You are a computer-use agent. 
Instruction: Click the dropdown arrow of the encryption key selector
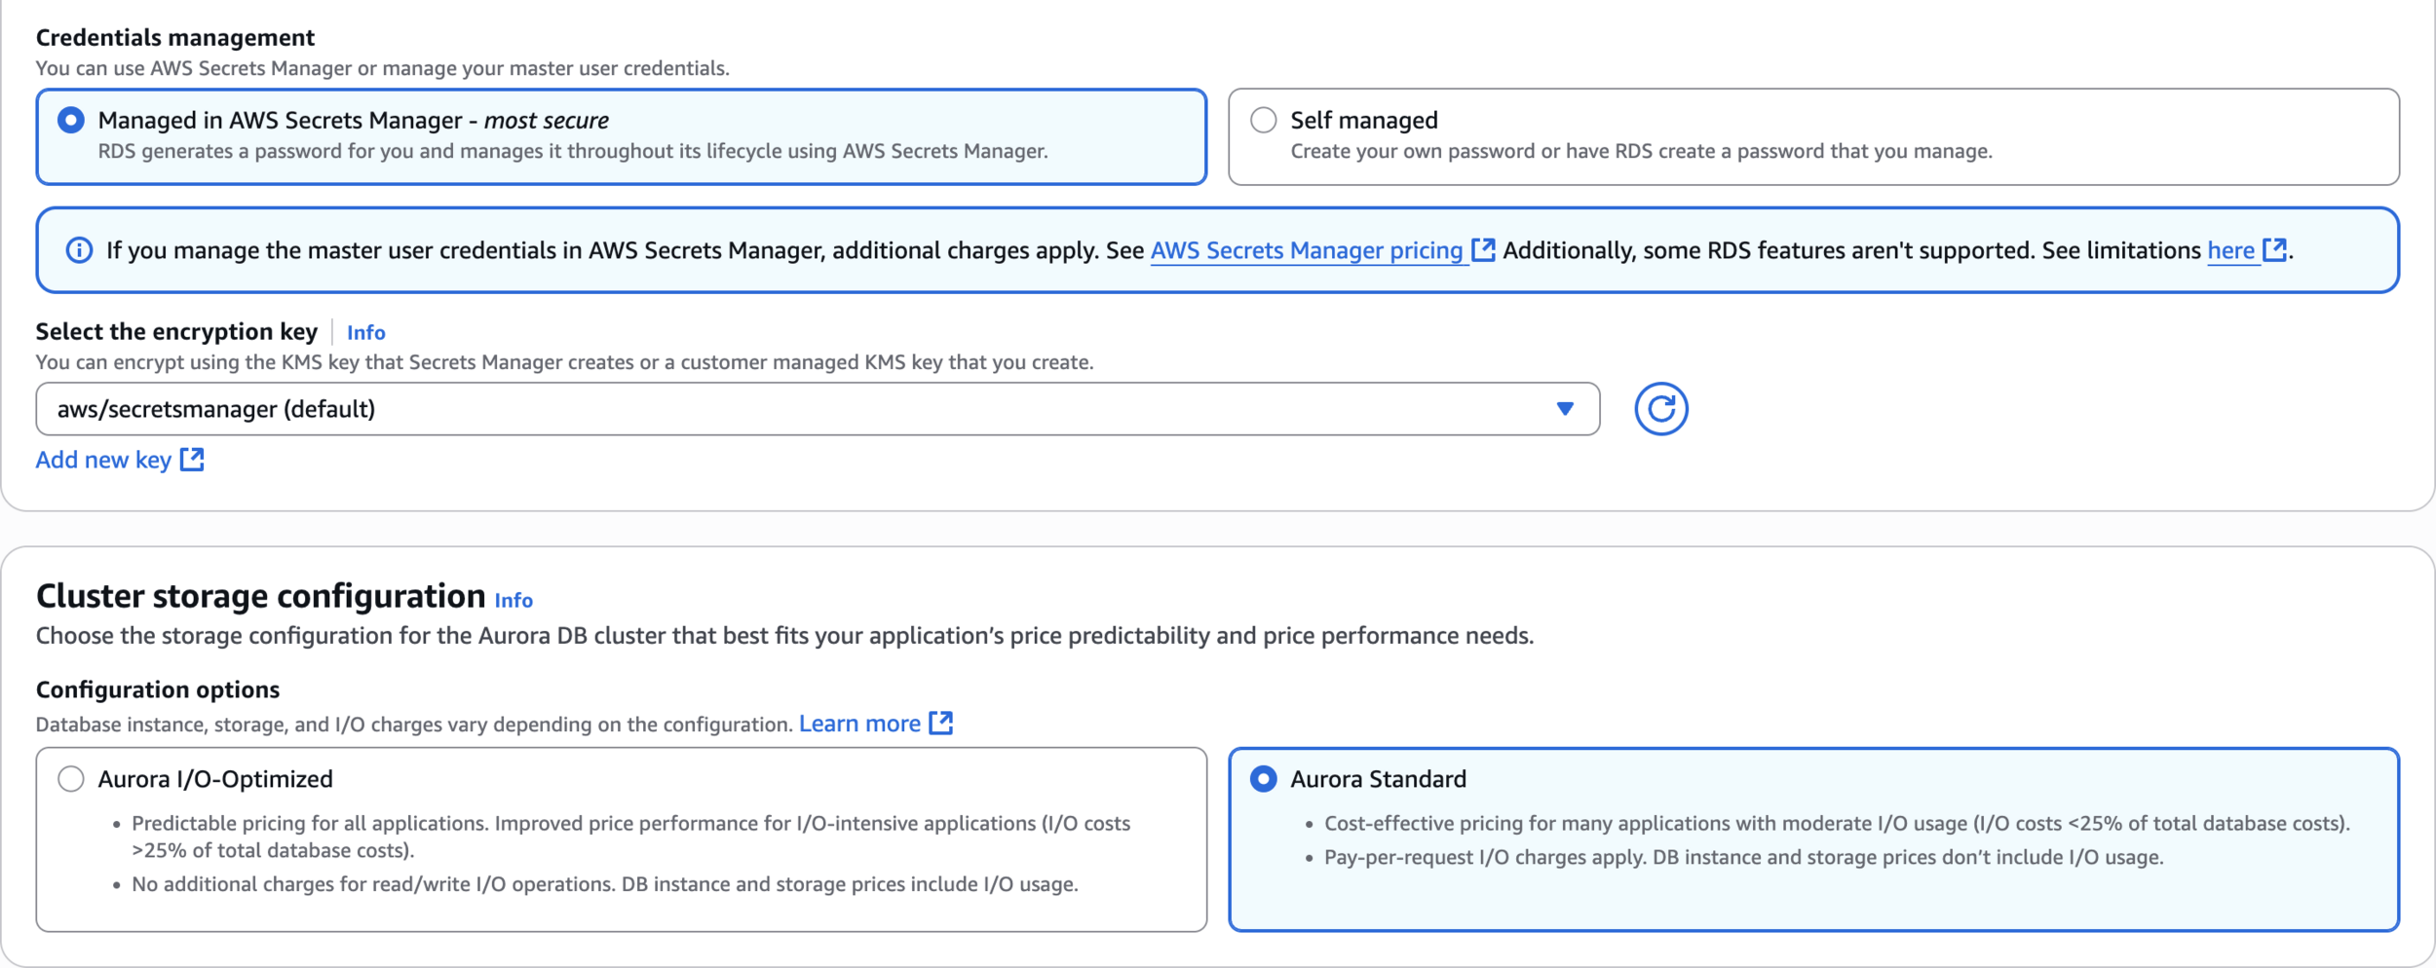[1565, 409]
